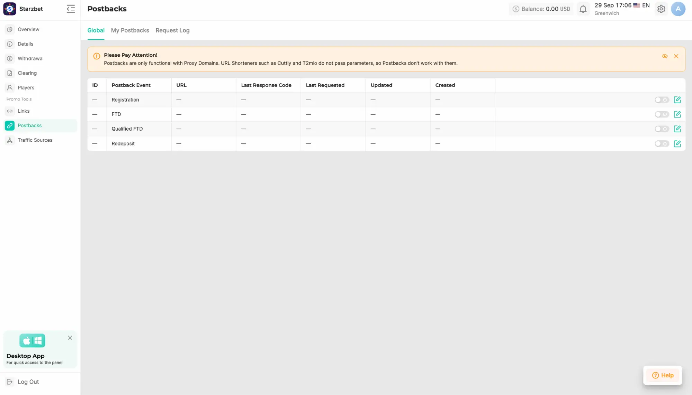Click the Greenwich time zone label
This screenshot has width=692, height=395.
(x=606, y=13)
